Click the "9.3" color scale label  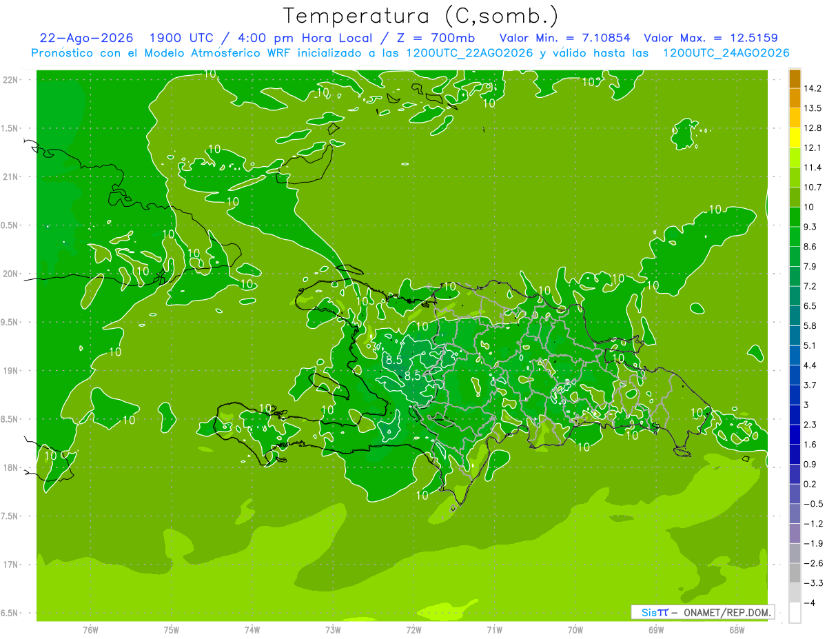coord(810,227)
